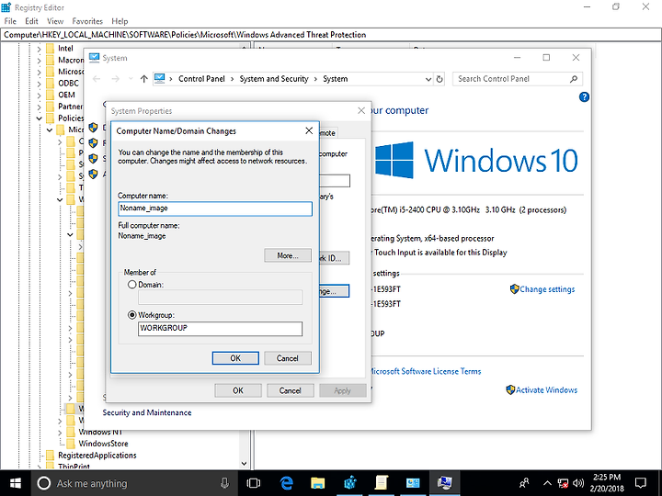662x496 pixels.
Task: Select the WindowsStore registry key
Action: (x=103, y=444)
